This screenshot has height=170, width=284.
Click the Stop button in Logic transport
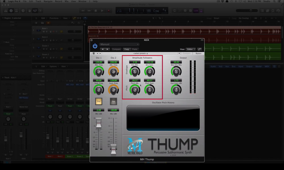(x=96, y=11)
